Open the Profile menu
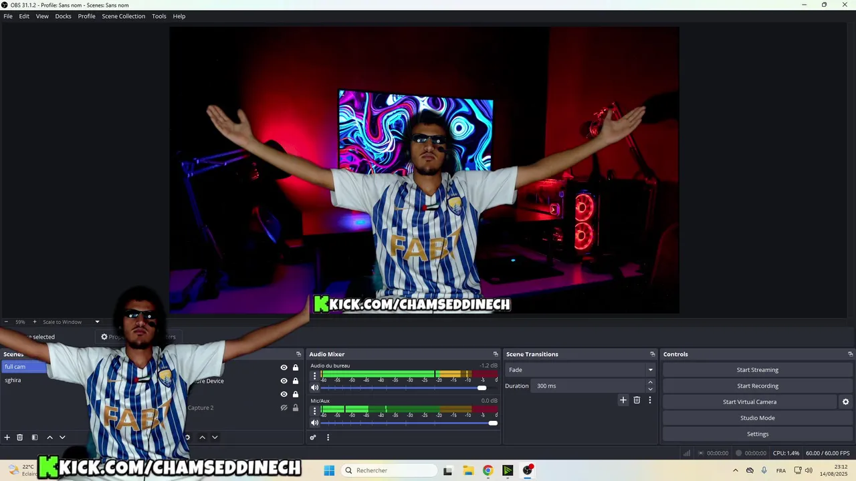The height and width of the screenshot is (481, 856). 86,16
